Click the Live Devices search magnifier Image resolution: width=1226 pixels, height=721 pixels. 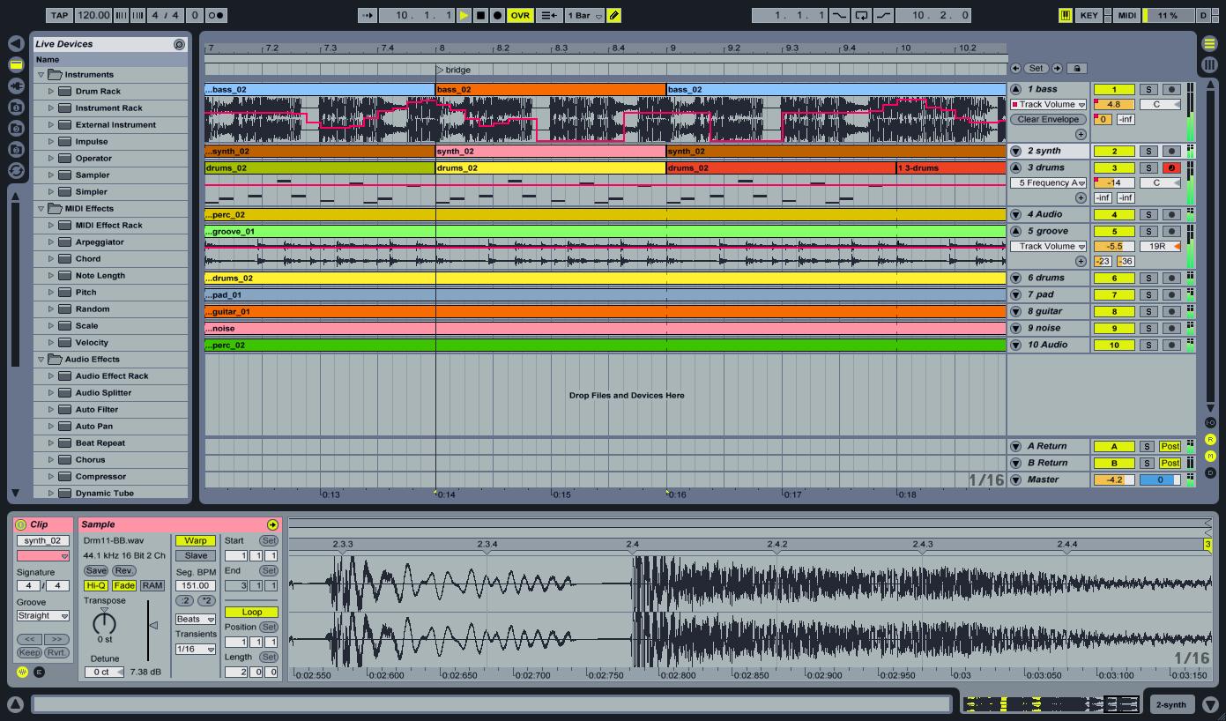click(181, 43)
